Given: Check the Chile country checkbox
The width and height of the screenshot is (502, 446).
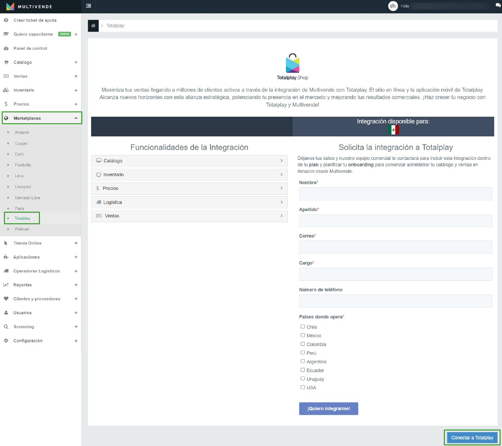Looking at the screenshot, I should [303, 327].
